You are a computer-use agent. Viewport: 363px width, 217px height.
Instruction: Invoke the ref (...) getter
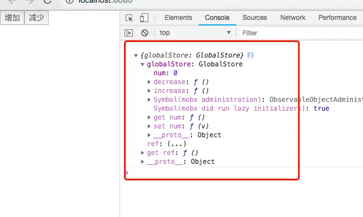(x=177, y=144)
